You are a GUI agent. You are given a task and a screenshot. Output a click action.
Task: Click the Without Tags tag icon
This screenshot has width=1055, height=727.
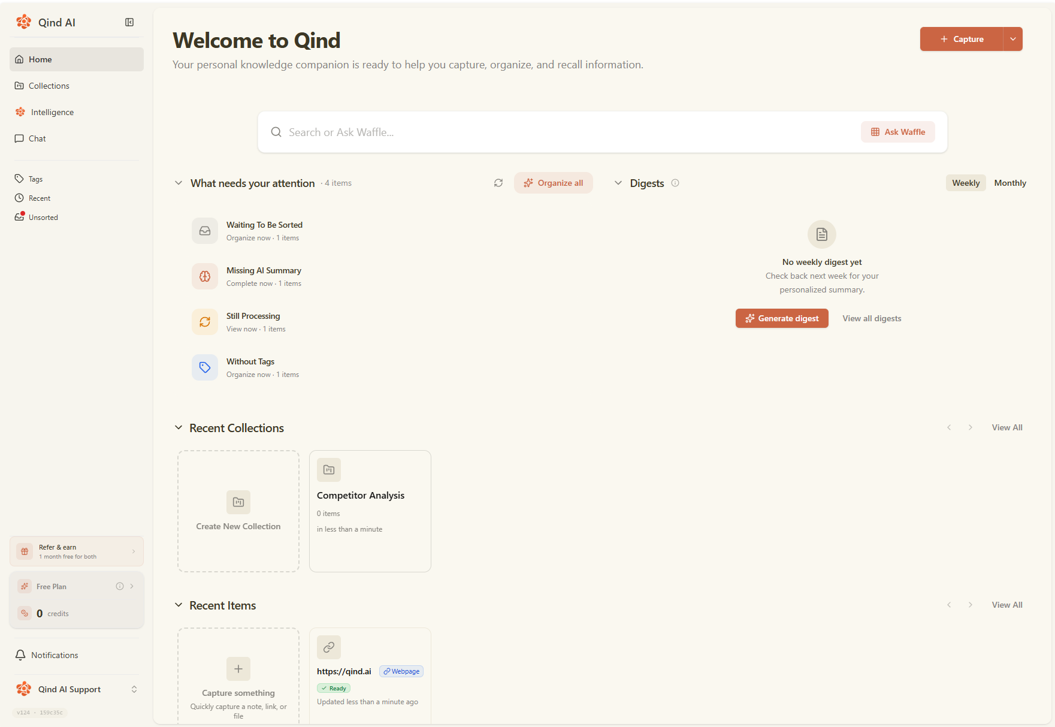click(205, 367)
